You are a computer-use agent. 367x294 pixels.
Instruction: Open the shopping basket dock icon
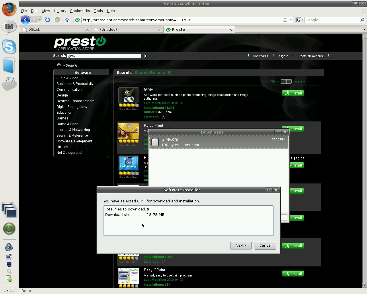pos(9,84)
